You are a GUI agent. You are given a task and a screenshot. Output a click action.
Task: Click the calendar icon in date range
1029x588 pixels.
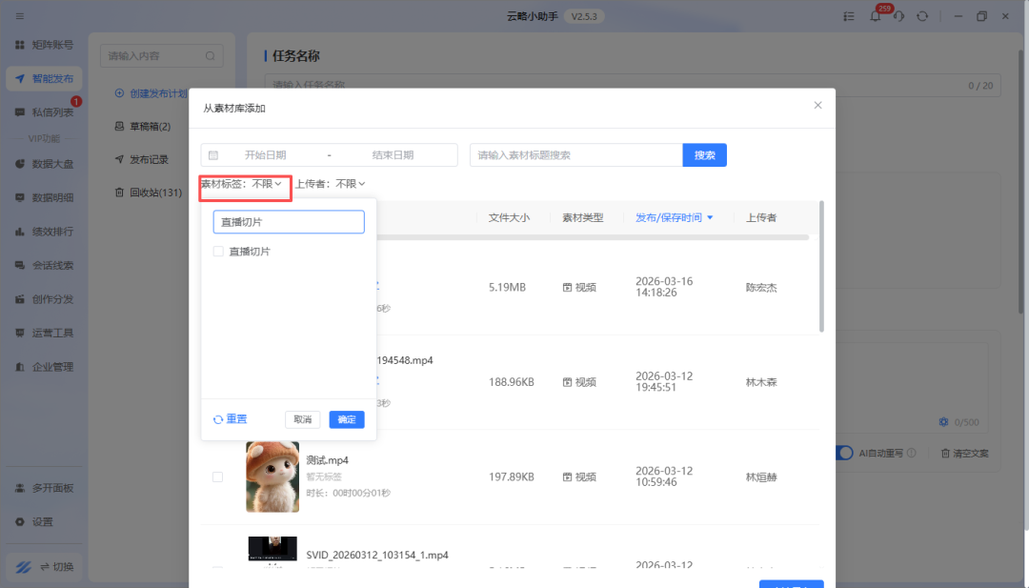pyautogui.click(x=213, y=154)
